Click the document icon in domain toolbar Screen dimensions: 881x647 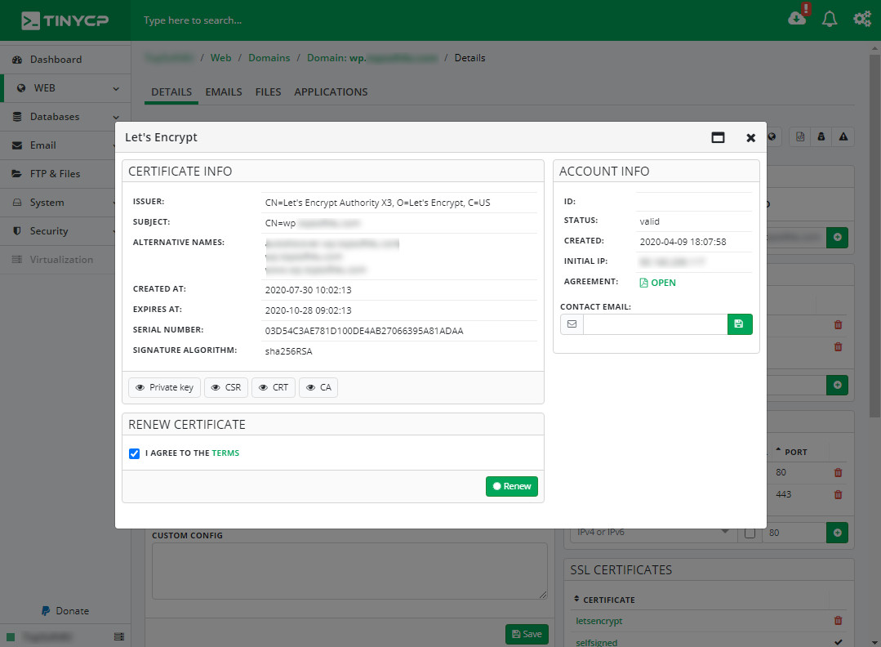click(x=800, y=136)
